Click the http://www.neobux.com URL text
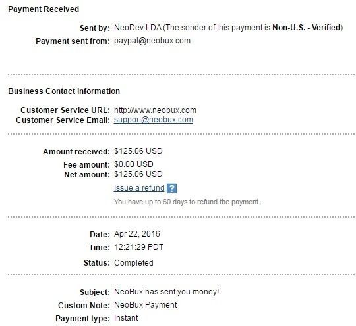This screenshot has height=326, width=356. point(155,110)
